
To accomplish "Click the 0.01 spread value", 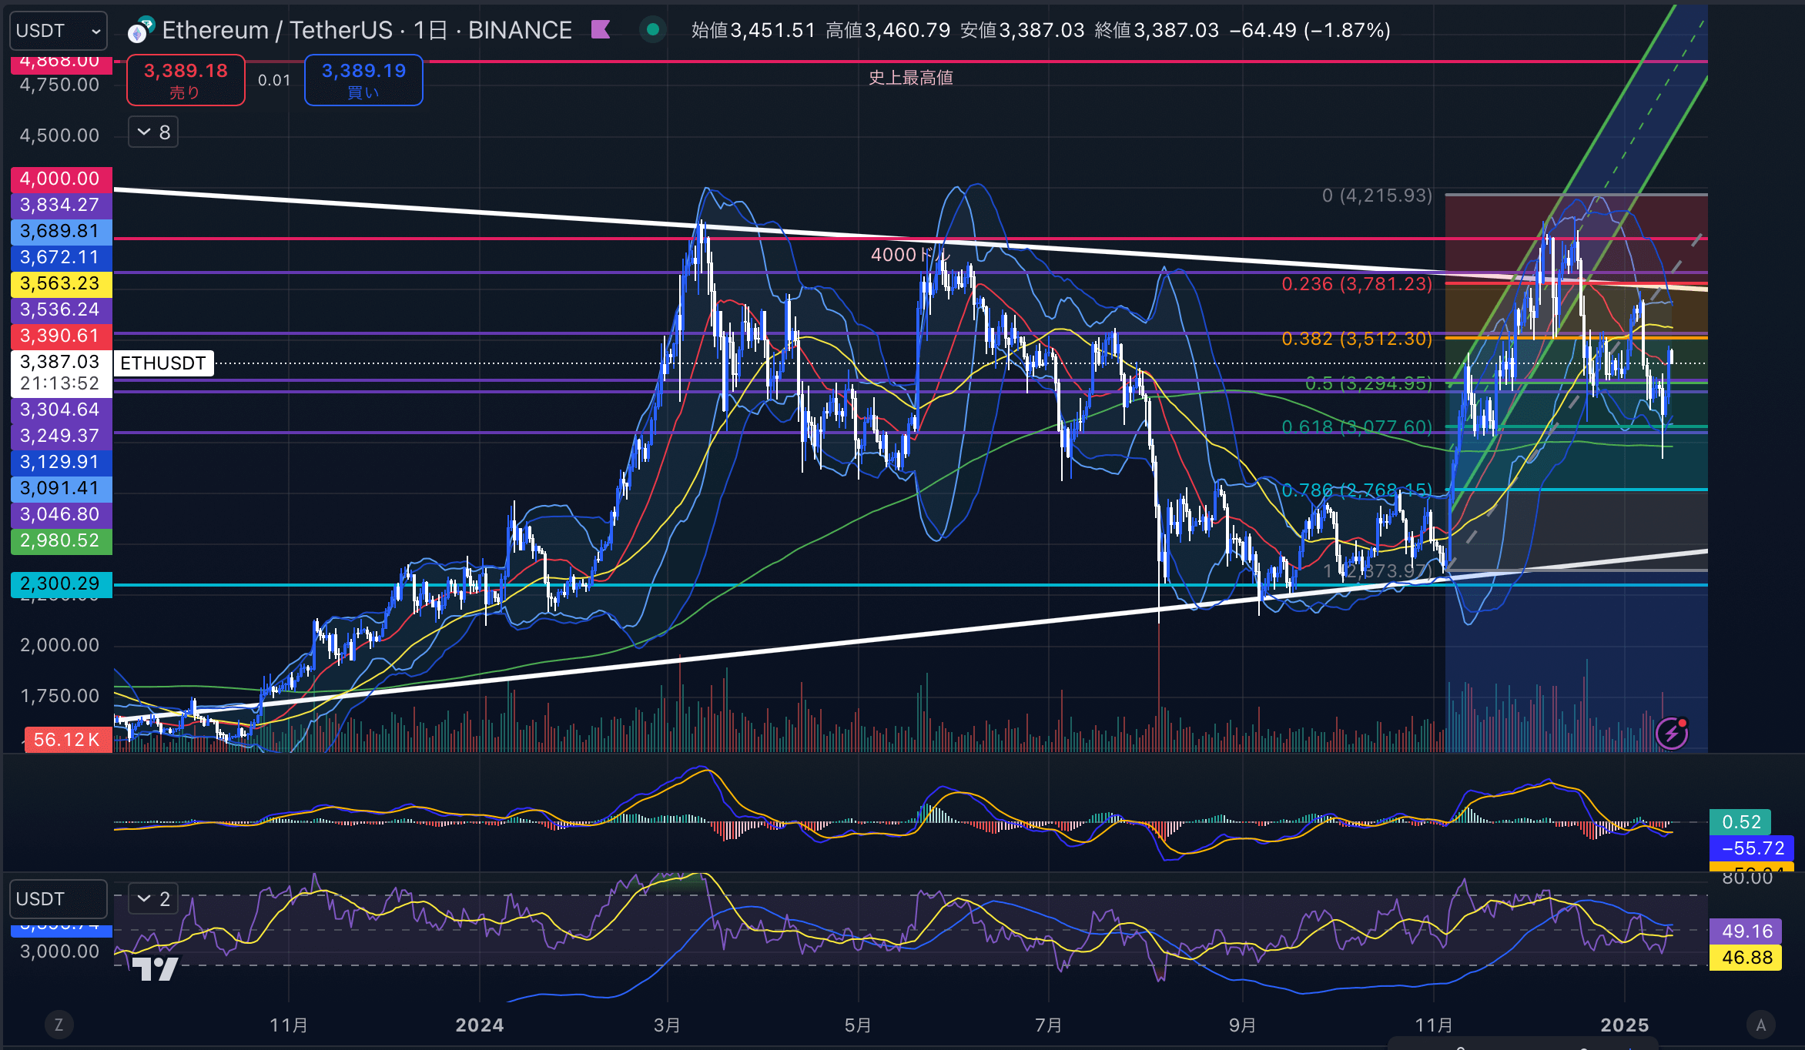I will click(x=274, y=80).
